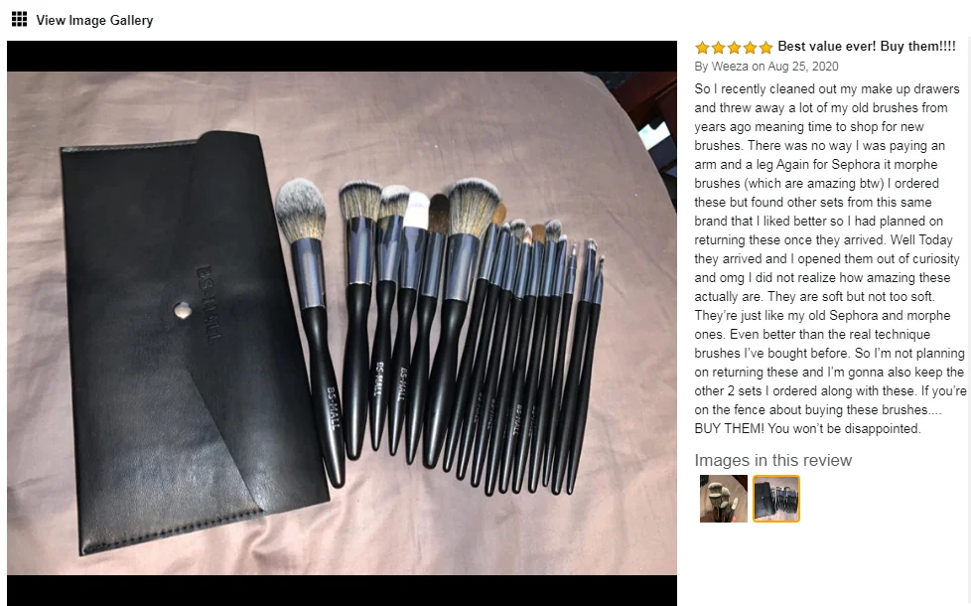Screen dimensions: 971x606
Task: Click the pouch's metal snap button
Action: [x=182, y=310]
